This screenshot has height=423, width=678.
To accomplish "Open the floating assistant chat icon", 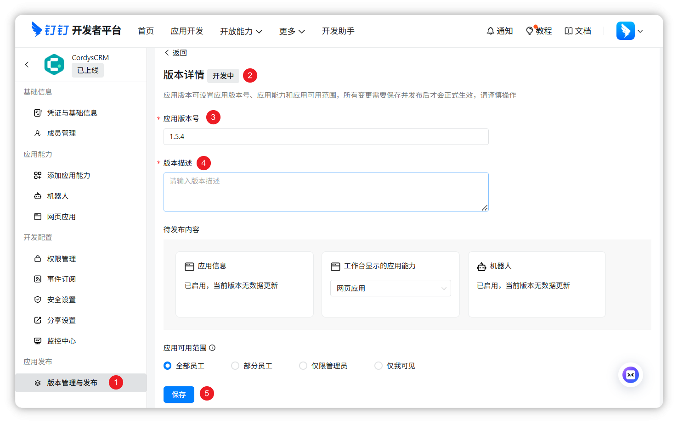I will click(x=631, y=375).
